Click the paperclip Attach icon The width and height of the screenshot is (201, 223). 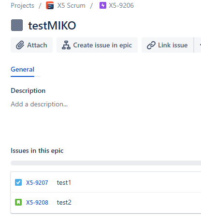(x=20, y=45)
